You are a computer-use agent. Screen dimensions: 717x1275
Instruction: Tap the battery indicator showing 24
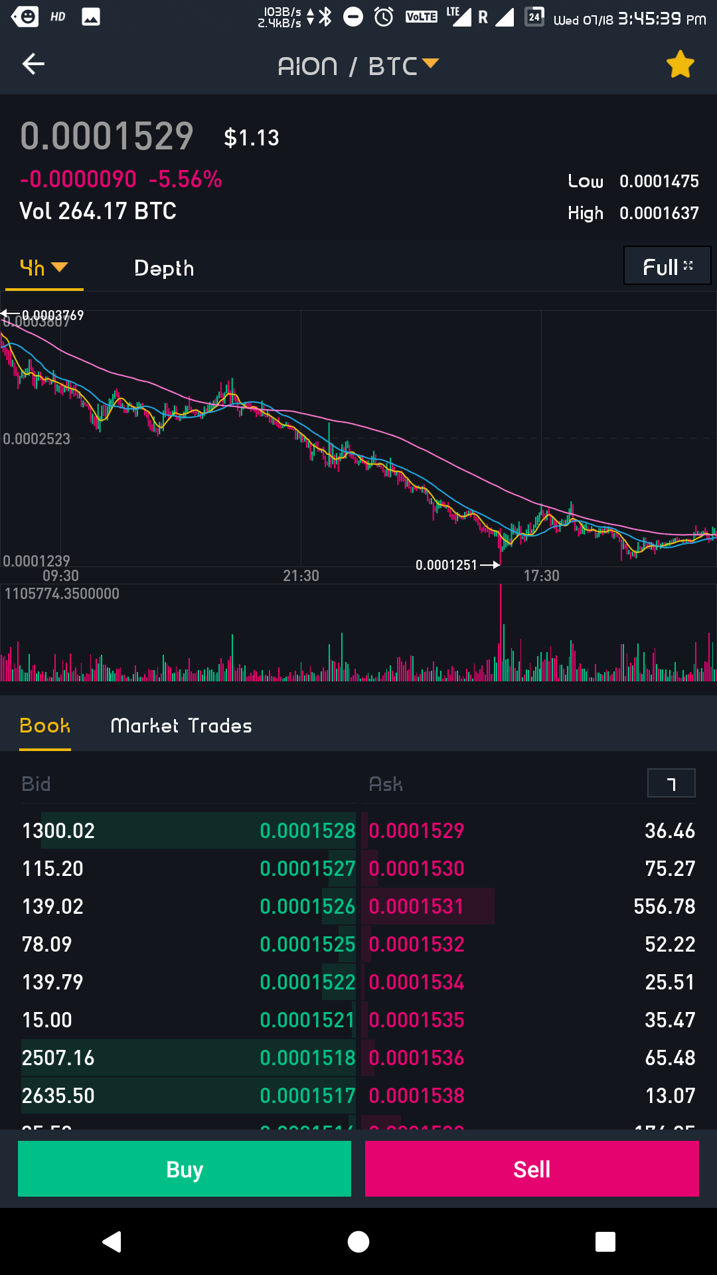tap(534, 17)
